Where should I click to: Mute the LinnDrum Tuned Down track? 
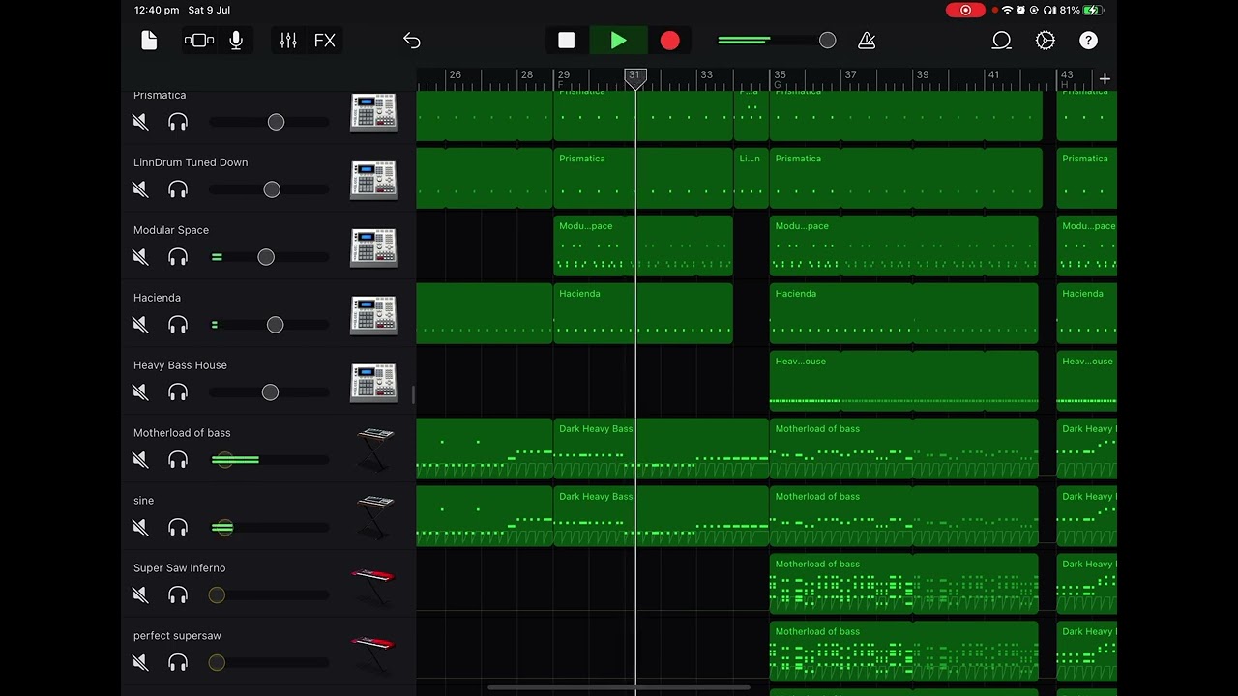coord(141,189)
